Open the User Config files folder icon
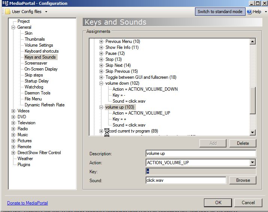This screenshot has width=268, height=212. [x=8, y=12]
